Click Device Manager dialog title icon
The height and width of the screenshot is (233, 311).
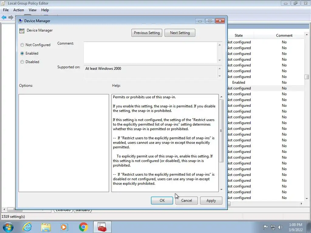[x=20, y=21]
